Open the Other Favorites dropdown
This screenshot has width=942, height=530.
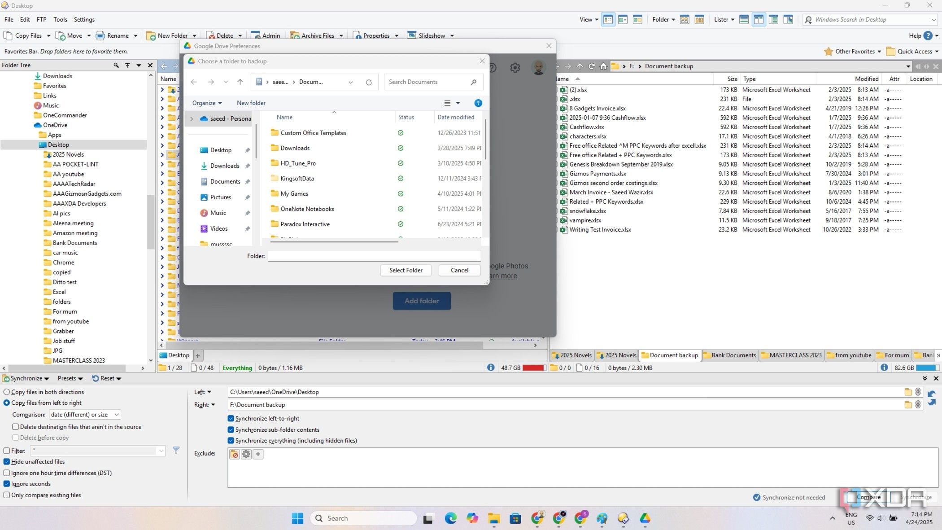[853, 52]
